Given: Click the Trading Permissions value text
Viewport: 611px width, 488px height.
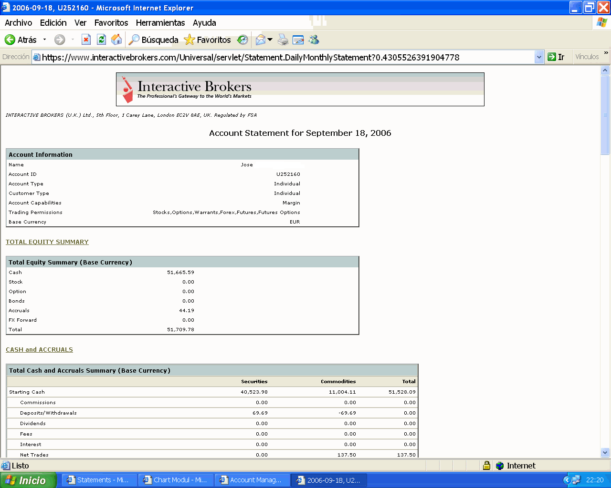Looking at the screenshot, I should (x=226, y=213).
